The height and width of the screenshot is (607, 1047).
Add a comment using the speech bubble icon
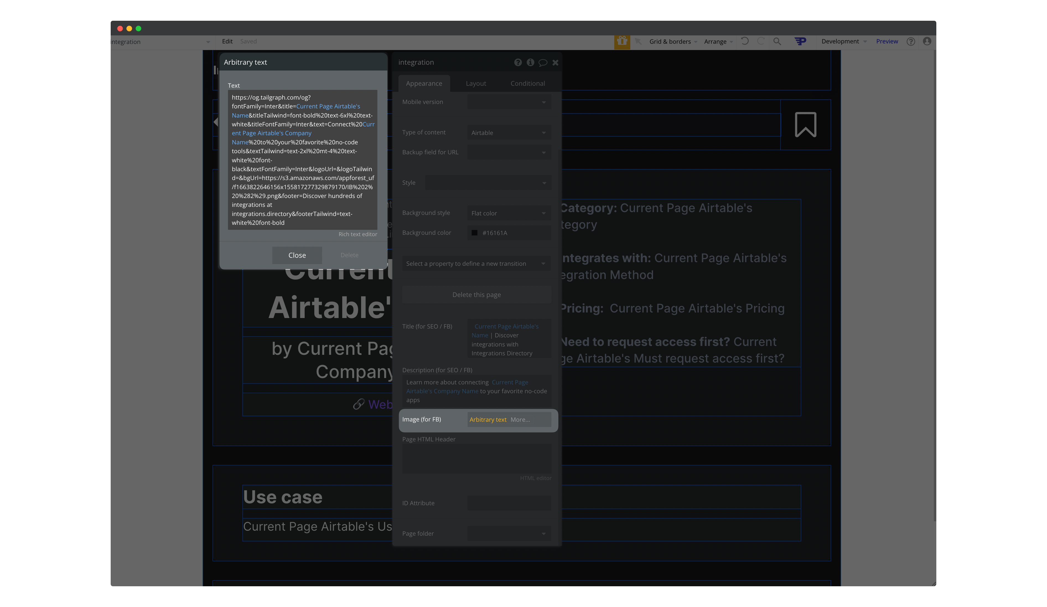tap(543, 62)
